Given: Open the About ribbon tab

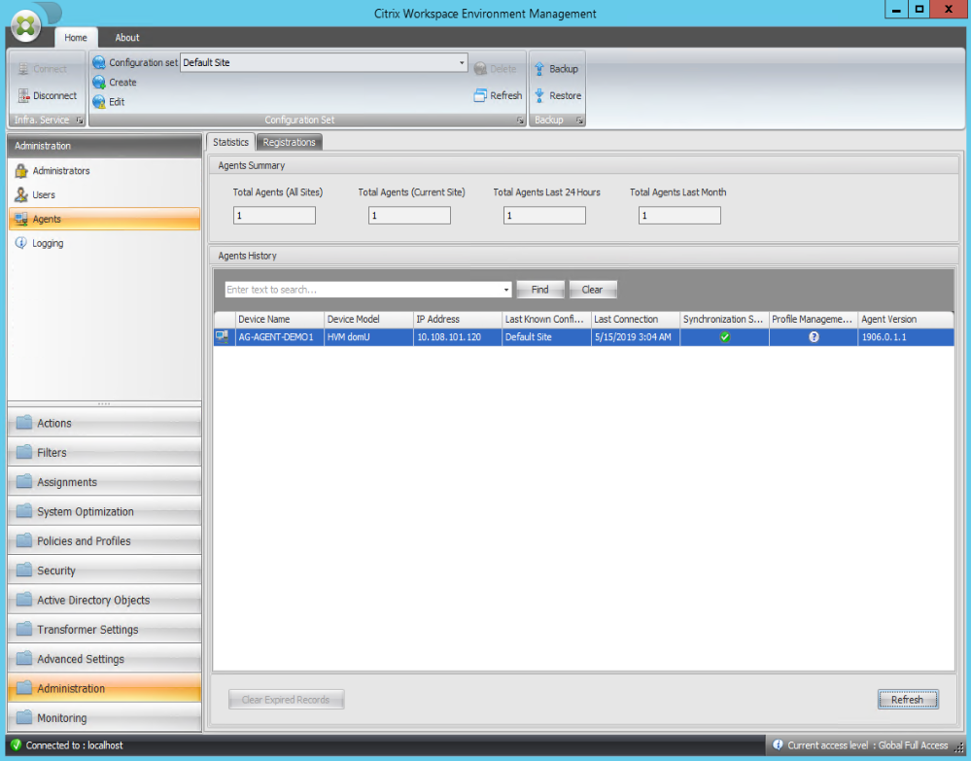Looking at the screenshot, I should (x=127, y=38).
